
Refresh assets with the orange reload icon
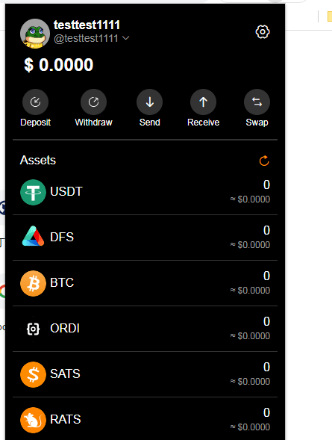coord(264,161)
